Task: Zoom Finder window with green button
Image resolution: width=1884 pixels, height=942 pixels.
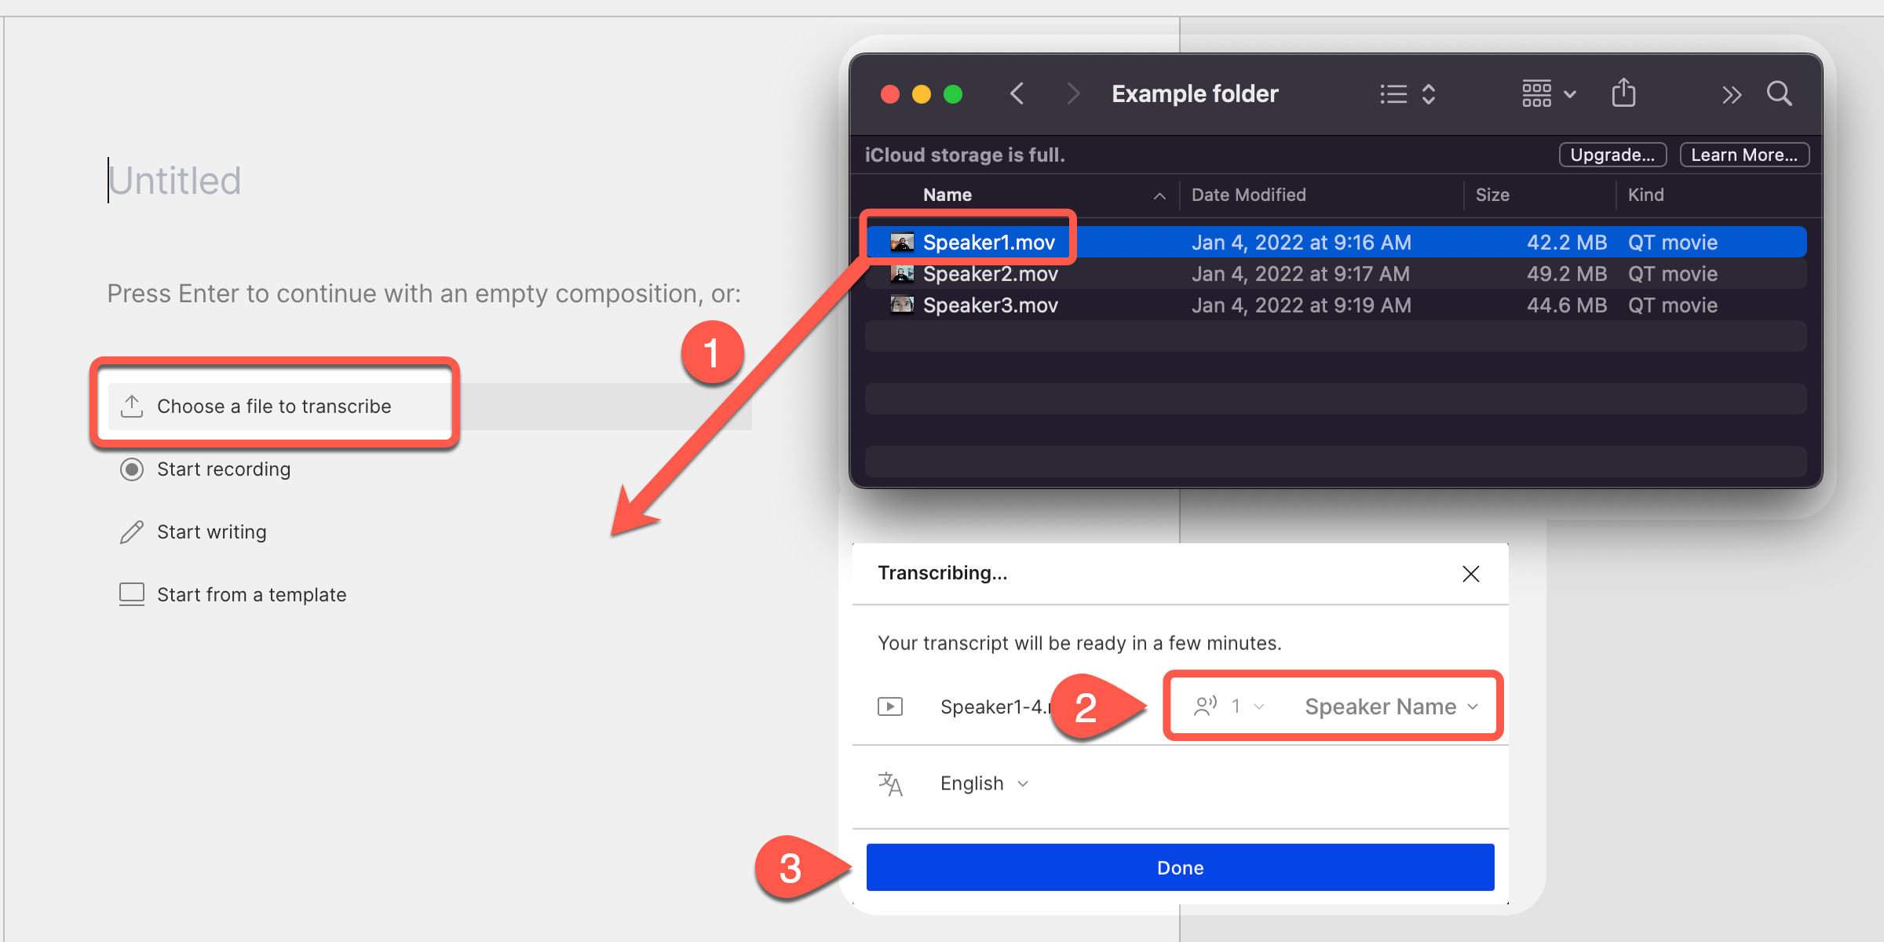Action: click(x=953, y=95)
